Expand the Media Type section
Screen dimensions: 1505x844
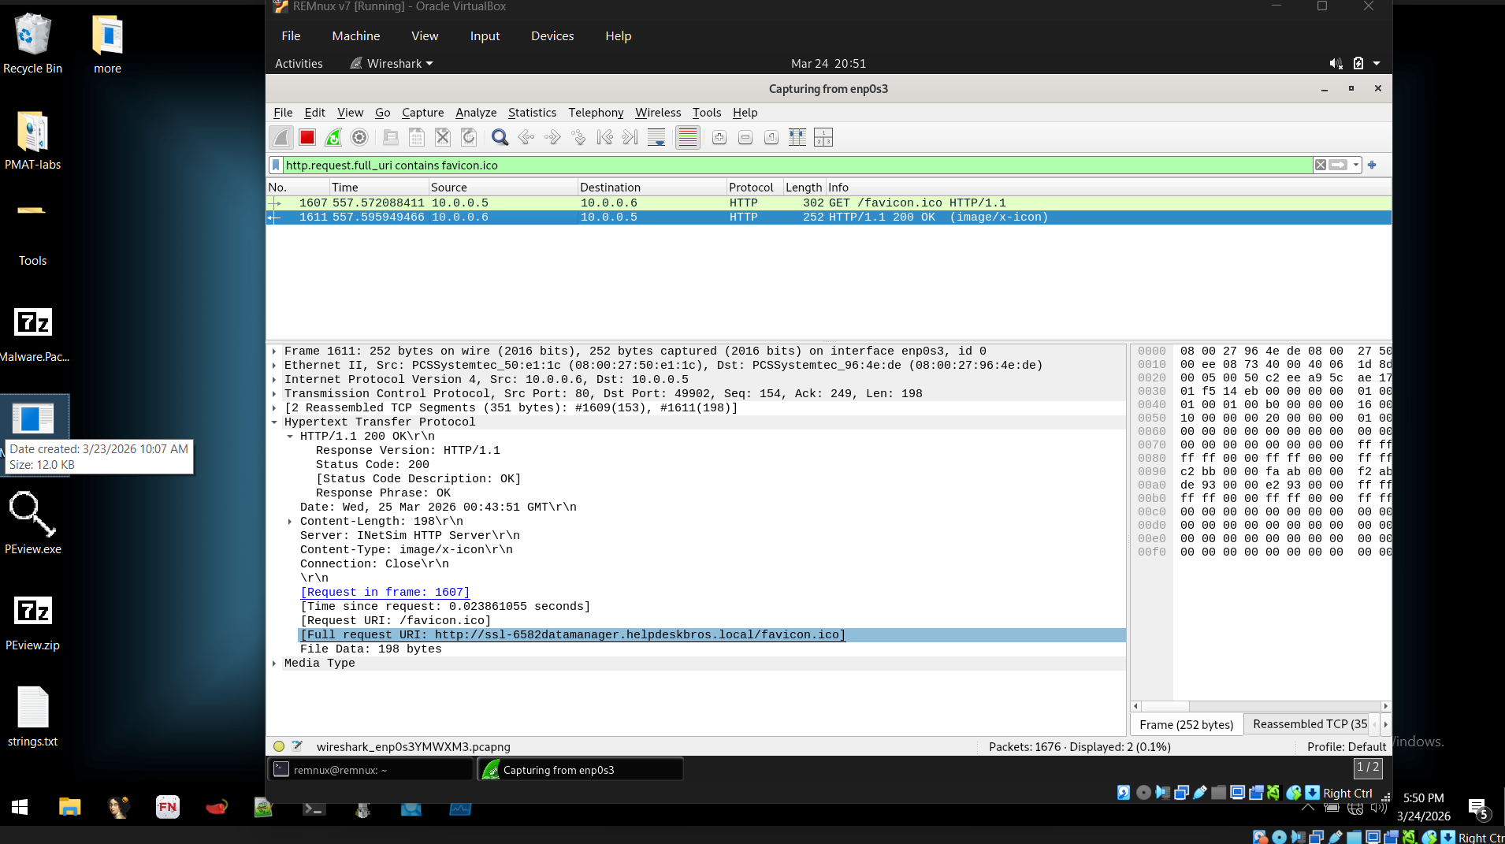pyautogui.click(x=274, y=664)
